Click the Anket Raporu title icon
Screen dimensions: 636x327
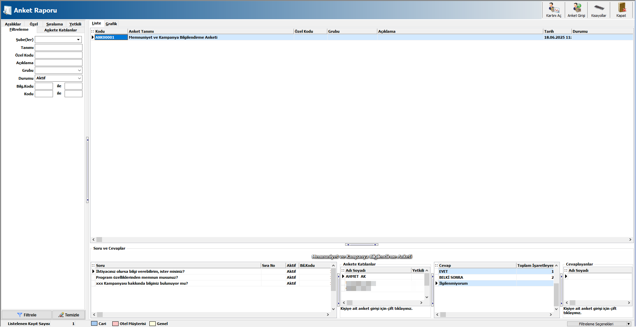coord(7,11)
